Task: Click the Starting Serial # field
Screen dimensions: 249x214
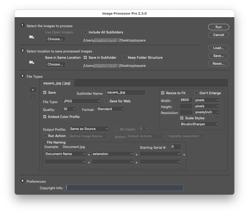Action: click(x=176, y=147)
